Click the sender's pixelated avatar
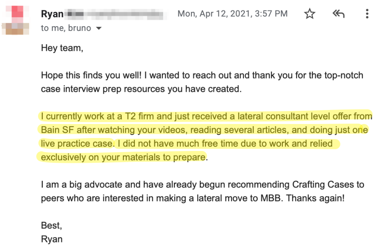Screen dimensions: 378x248 coord(16,20)
